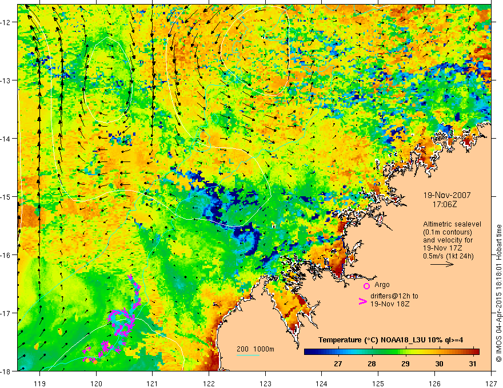Image resolution: width=503 pixels, height=388 pixels.
Task: Click the longitude axis label 123
Action: click(x=265, y=384)
